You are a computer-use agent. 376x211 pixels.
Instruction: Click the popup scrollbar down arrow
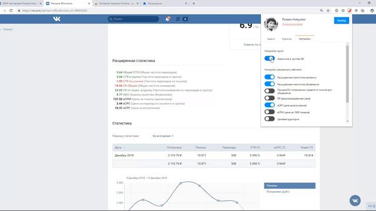point(347,121)
